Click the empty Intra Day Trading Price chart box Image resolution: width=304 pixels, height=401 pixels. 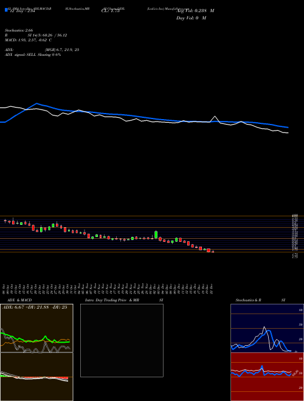coord(122,340)
